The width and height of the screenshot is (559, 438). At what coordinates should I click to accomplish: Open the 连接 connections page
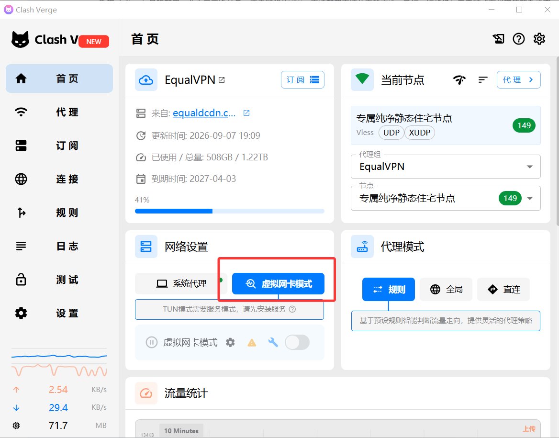59,179
